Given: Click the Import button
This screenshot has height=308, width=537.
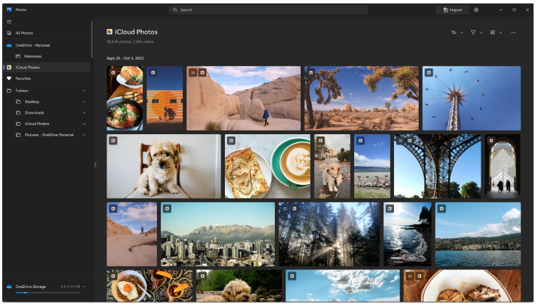Looking at the screenshot, I should point(452,10).
